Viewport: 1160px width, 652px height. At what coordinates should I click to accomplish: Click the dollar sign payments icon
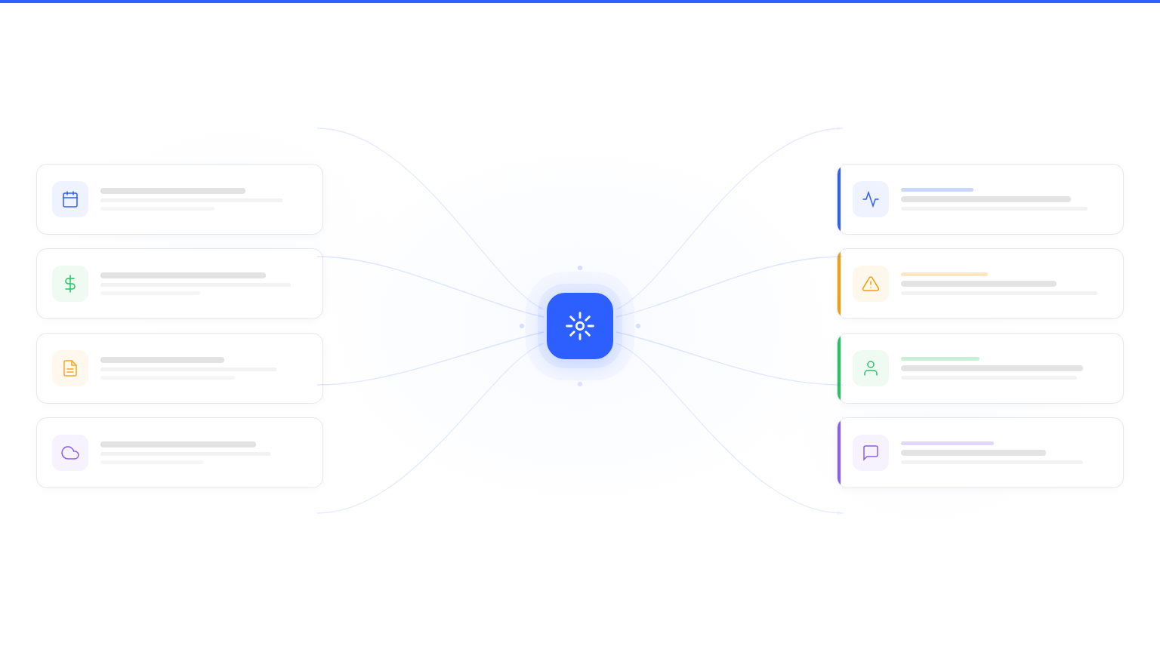point(70,284)
